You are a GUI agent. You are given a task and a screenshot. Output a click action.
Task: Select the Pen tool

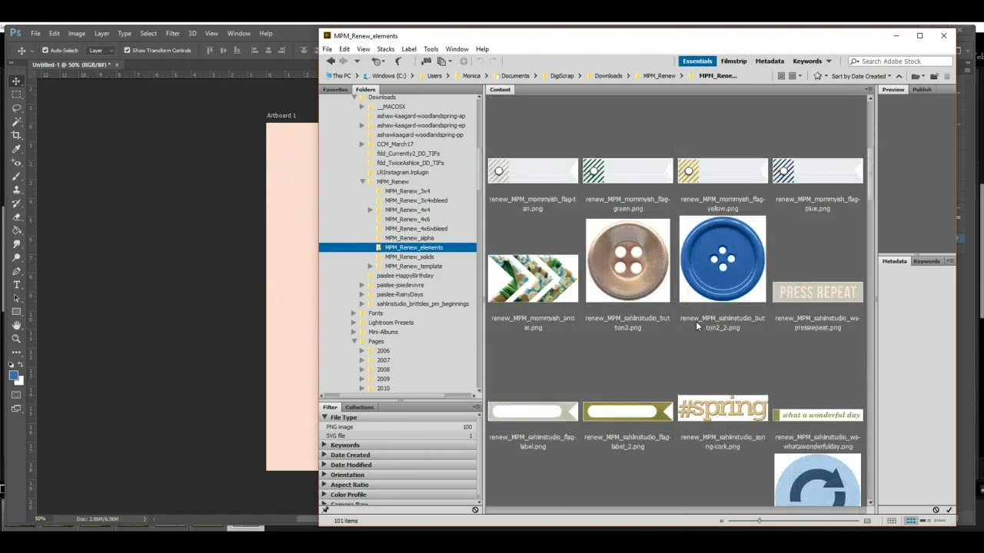click(16, 271)
